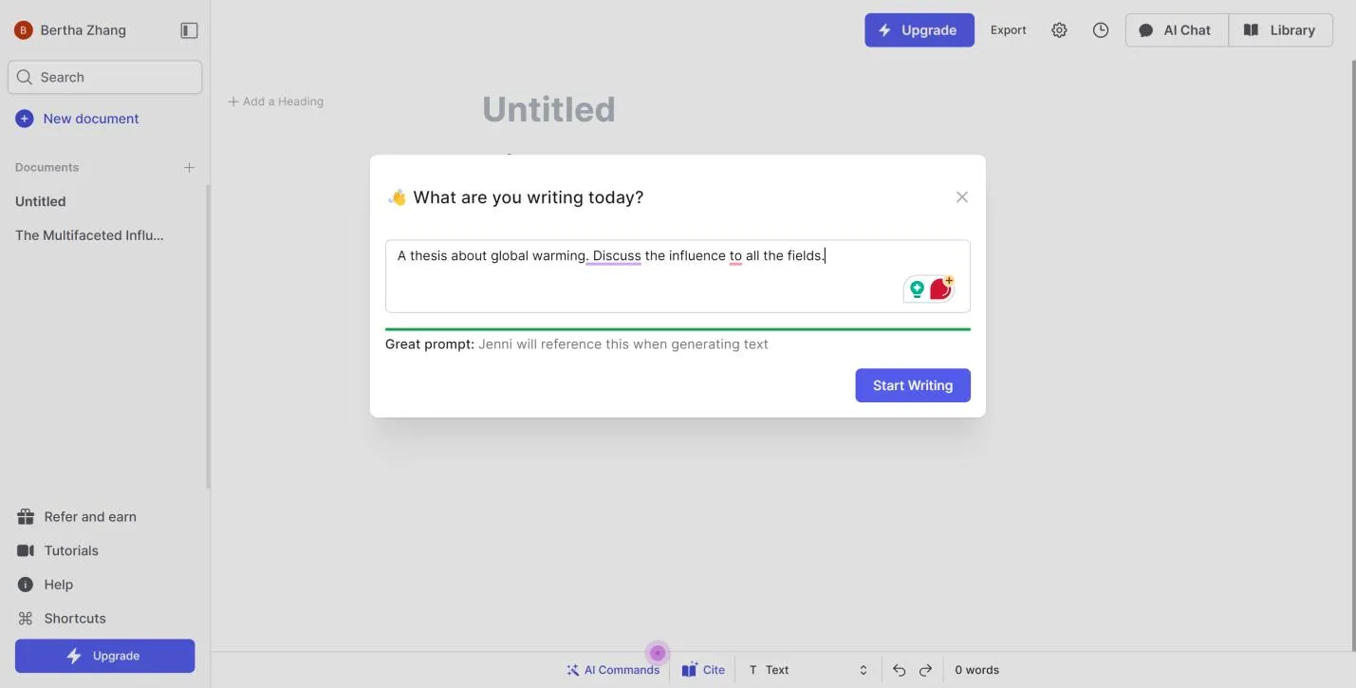
Task: Select the AI Commands magic wand icon
Action: tap(572, 669)
